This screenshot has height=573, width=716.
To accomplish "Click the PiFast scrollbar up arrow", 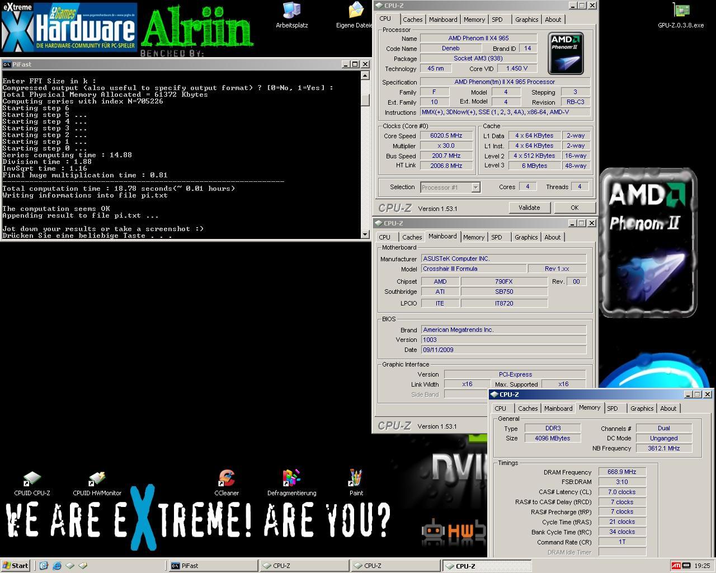I will pyautogui.click(x=365, y=76).
